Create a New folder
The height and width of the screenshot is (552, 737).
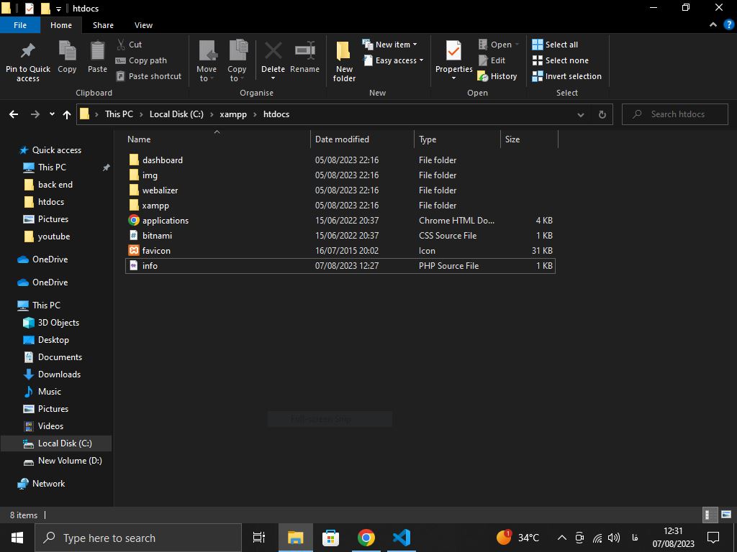(x=344, y=61)
